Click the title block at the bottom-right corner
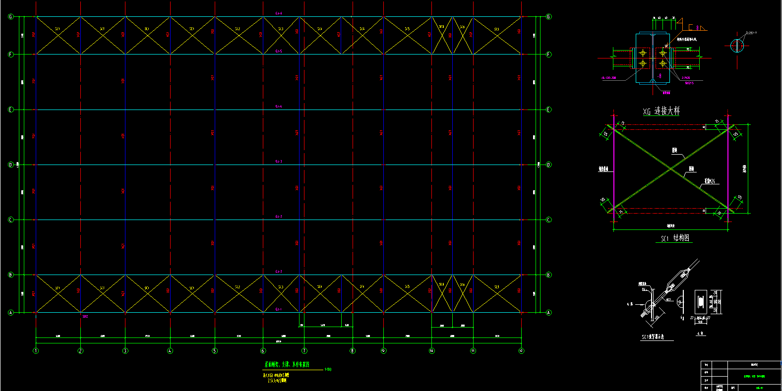This screenshot has width=782, height=391. (740, 376)
